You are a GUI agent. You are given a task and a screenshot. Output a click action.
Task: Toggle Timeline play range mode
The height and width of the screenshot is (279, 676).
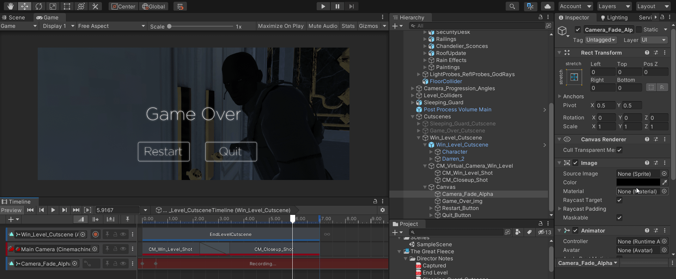[x=87, y=210]
